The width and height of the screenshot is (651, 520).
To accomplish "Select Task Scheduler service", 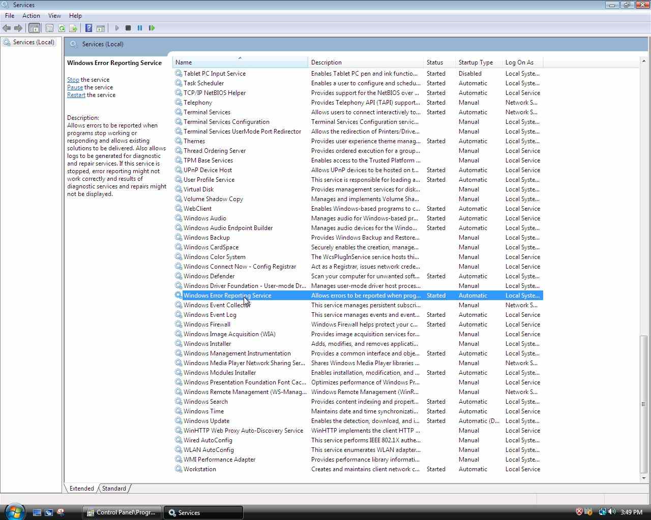I will [x=358, y=83].
